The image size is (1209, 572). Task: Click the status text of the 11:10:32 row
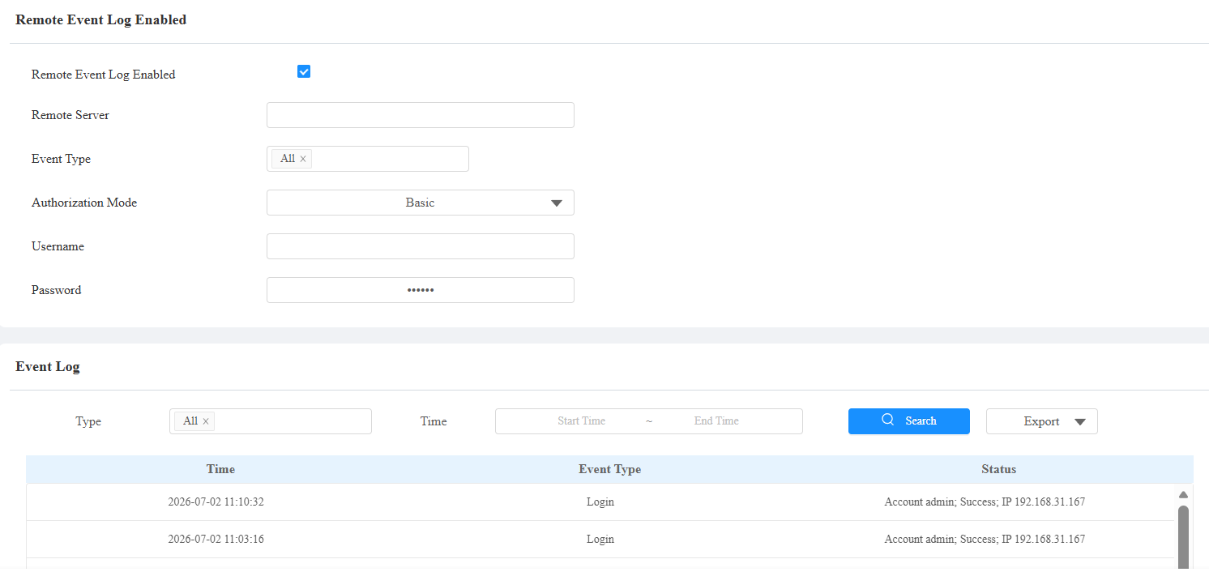985,502
